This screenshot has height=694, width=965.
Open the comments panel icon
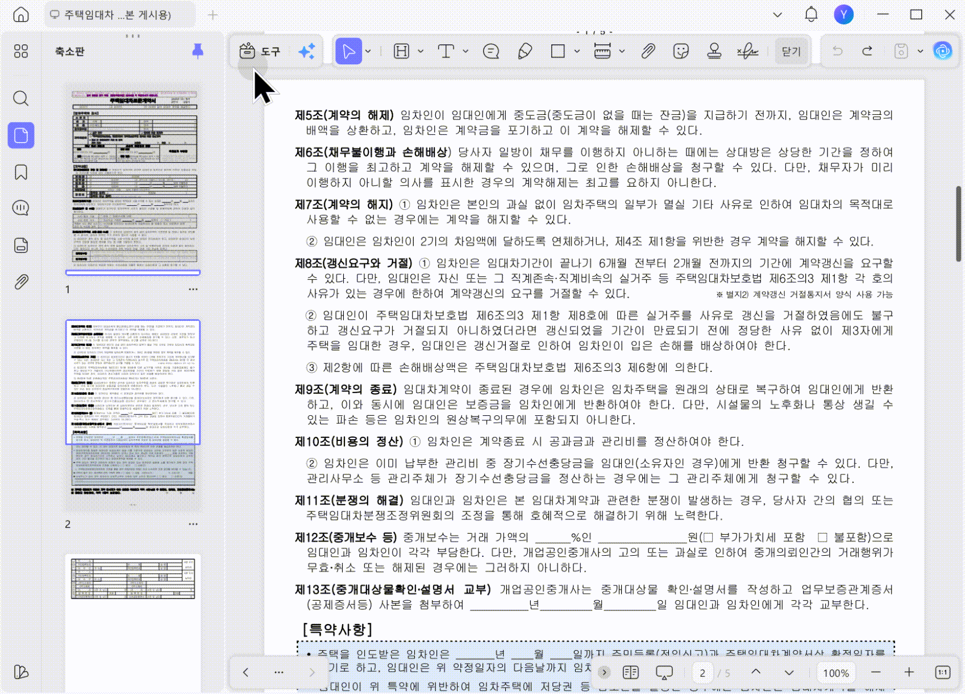pyautogui.click(x=21, y=208)
